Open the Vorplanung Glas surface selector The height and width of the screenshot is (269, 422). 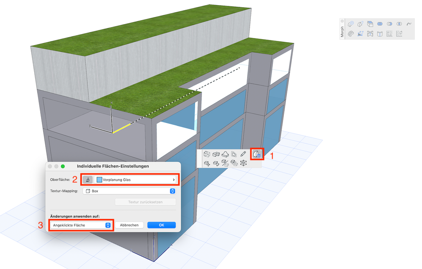tap(136, 180)
